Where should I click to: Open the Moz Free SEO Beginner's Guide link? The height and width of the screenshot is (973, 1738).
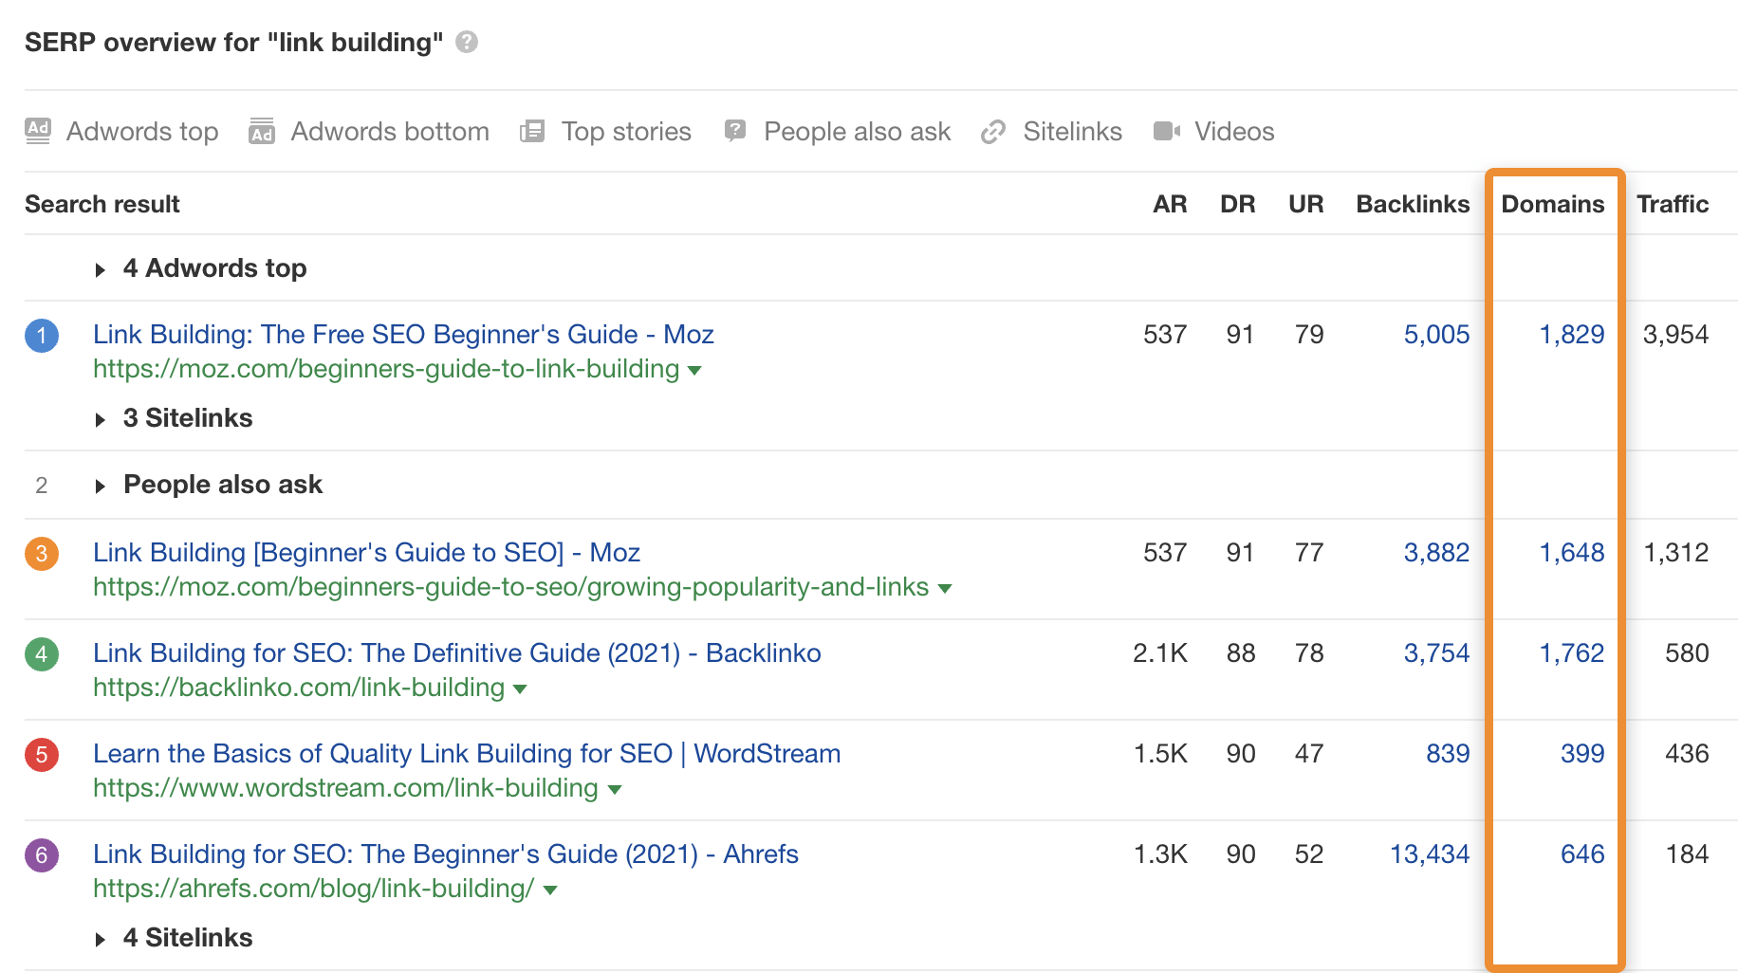[x=403, y=335]
